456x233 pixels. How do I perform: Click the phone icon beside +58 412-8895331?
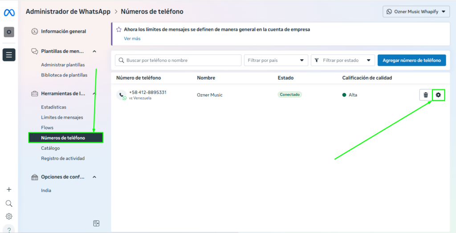(x=121, y=95)
